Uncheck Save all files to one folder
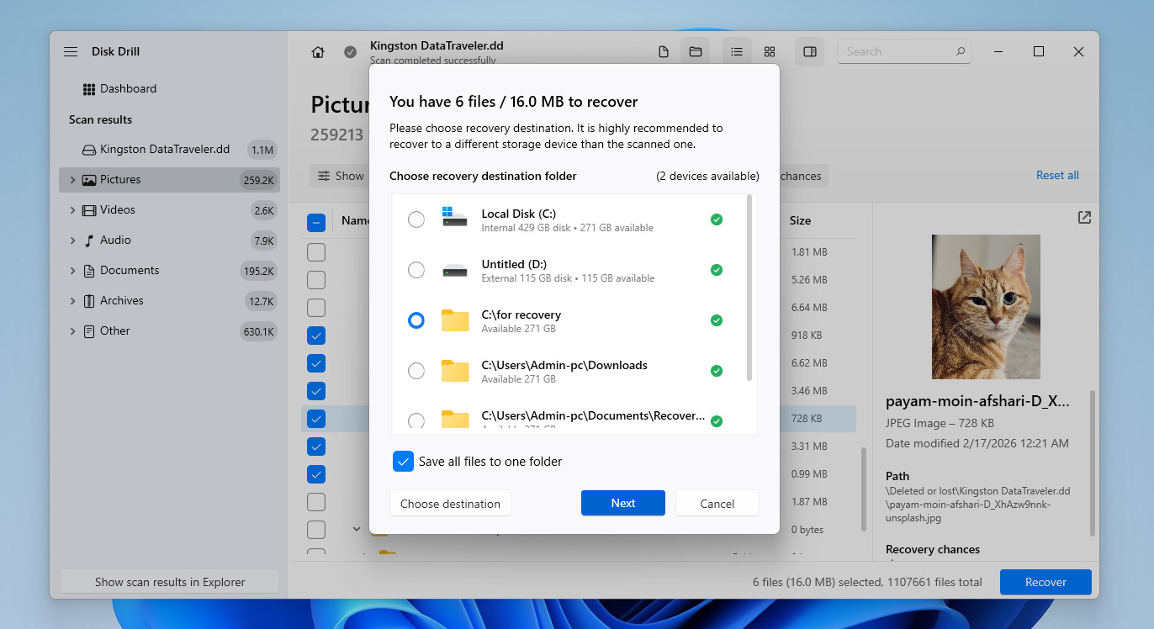Viewport: 1154px width, 629px height. point(404,462)
